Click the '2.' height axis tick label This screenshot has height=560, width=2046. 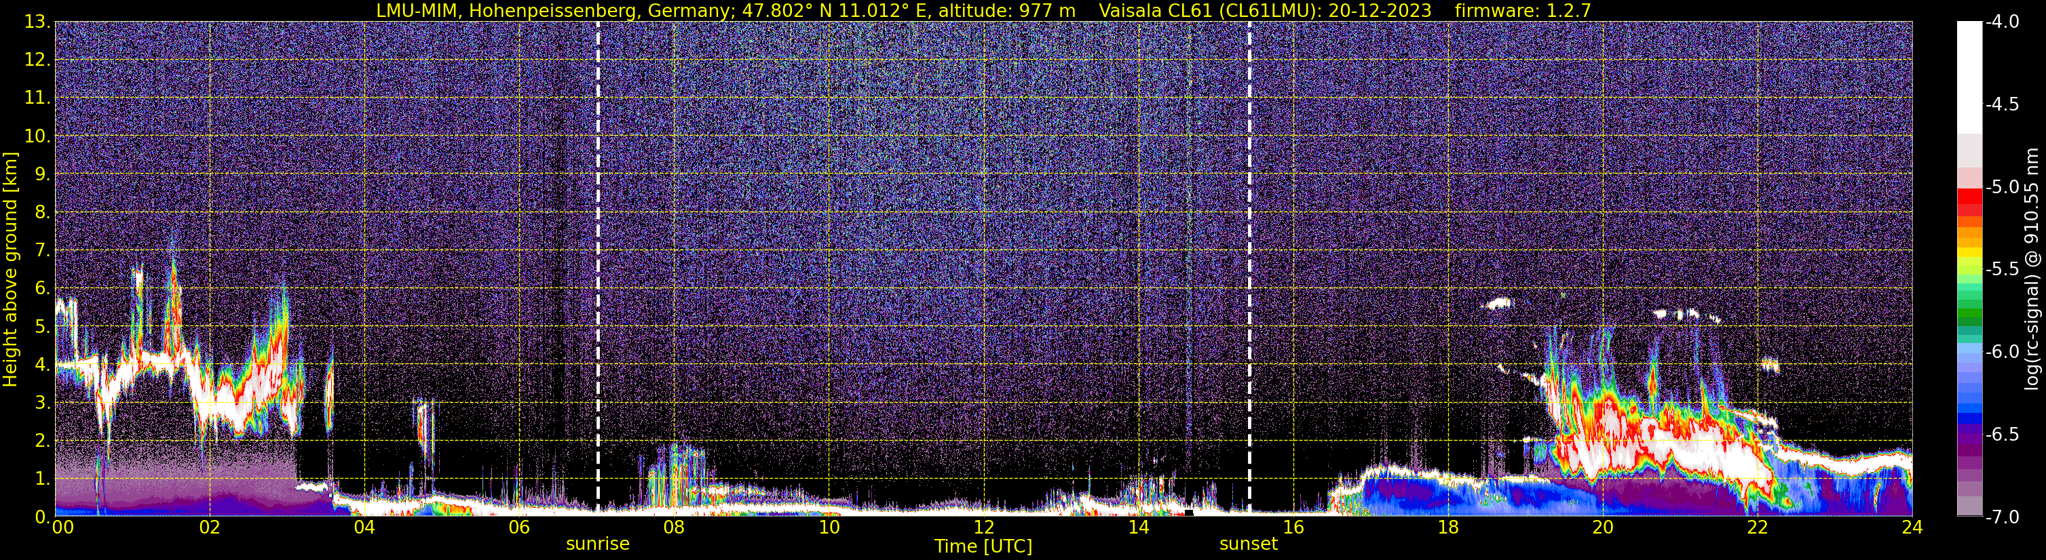[43, 441]
